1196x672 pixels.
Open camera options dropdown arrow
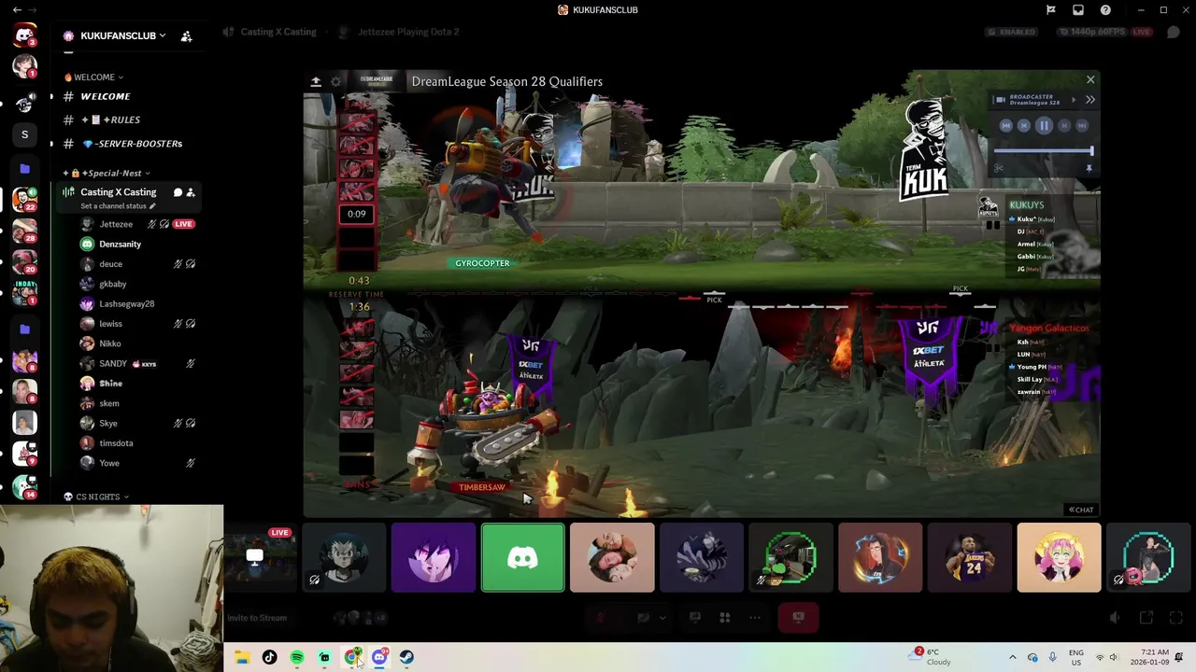click(x=662, y=618)
